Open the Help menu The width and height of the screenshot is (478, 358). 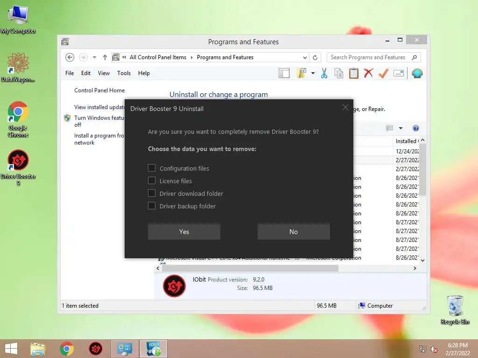(x=144, y=73)
